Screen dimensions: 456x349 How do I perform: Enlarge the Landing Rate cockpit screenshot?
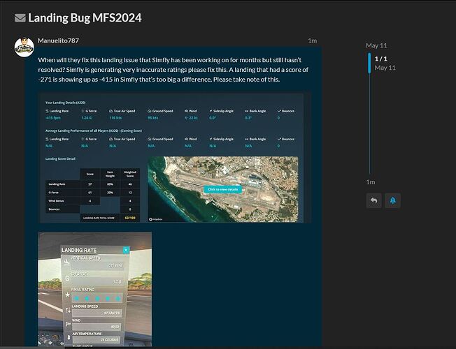95,289
